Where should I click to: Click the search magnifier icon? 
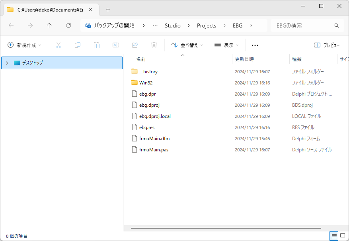pyautogui.click(x=337, y=25)
